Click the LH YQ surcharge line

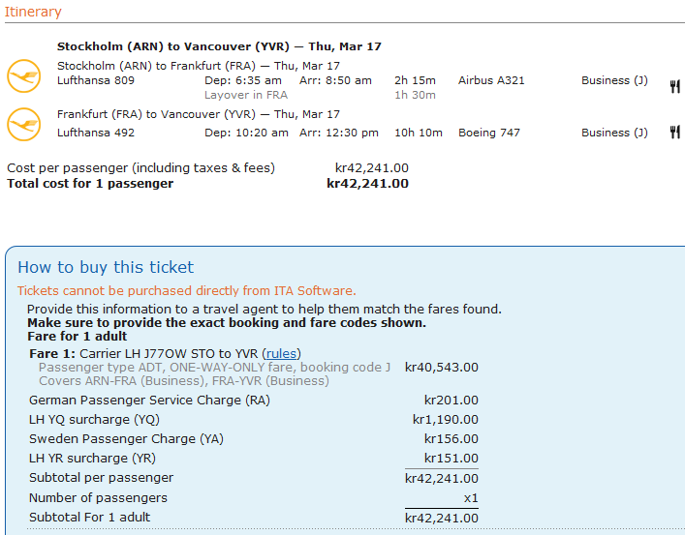click(x=94, y=419)
